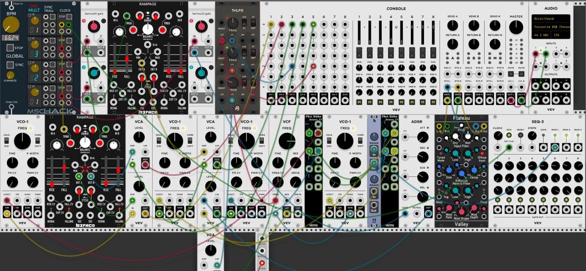The width and height of the screenshot is (586, 271).
Task: Click ADSR GATE input jack
Action: pos(405,213)
